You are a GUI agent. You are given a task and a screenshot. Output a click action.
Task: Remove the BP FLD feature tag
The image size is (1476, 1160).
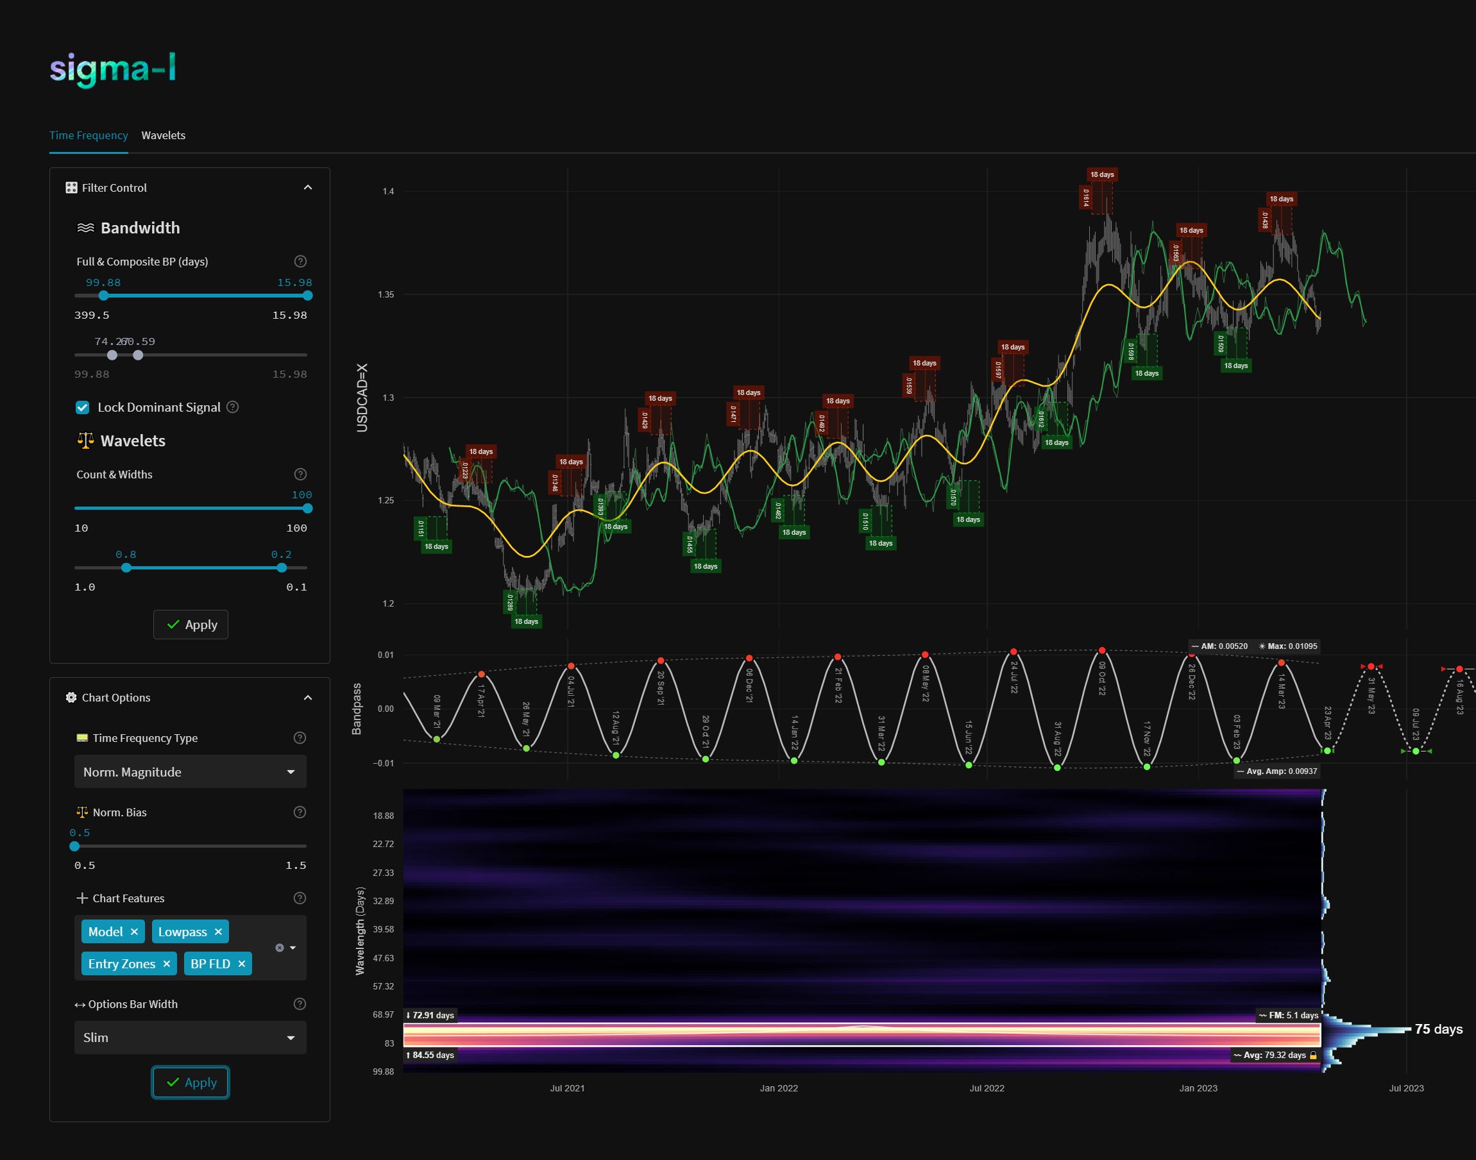pos(241,964)
